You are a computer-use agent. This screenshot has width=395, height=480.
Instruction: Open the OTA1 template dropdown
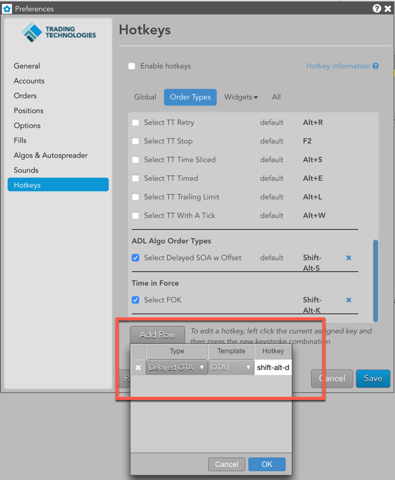[231, 368]
